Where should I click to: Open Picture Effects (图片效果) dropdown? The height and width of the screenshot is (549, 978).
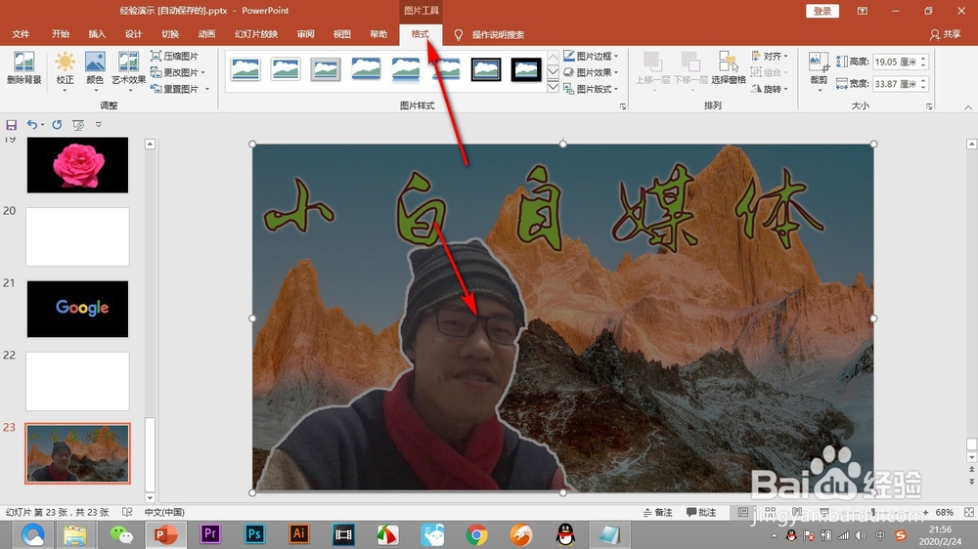591,72
